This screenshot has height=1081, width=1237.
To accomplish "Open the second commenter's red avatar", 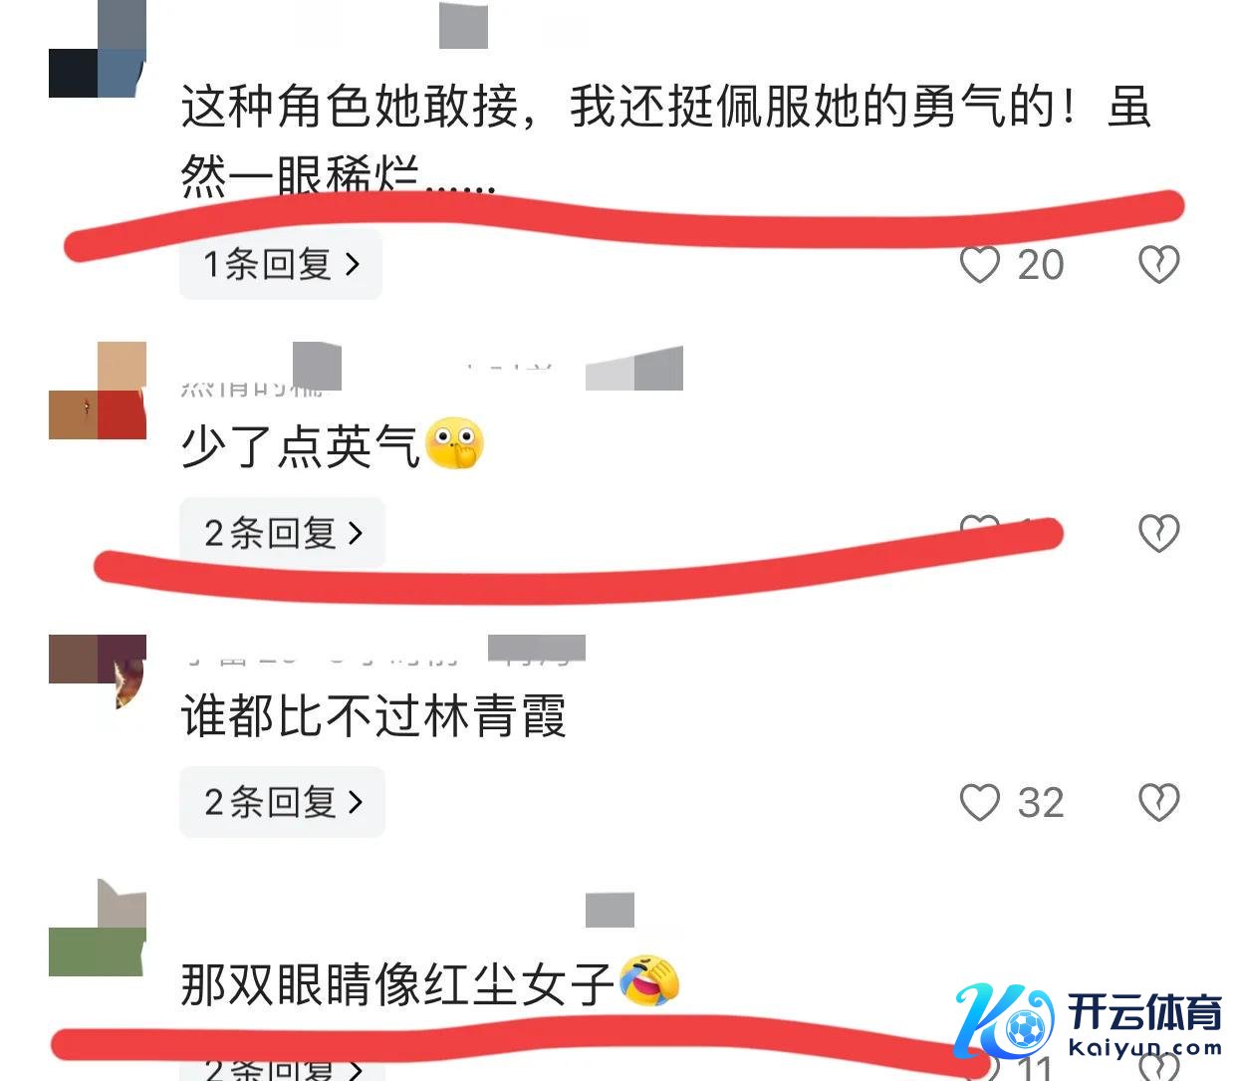I will [x=98, y=391].
